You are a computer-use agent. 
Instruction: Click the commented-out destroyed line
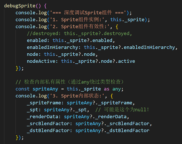[x=80, y=33]
